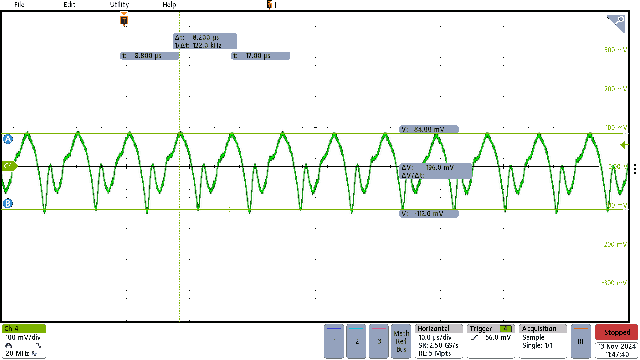The width and height of the screenshot is (640, 360).
Task: Open the Acquisition settings badge
Action: [543, 341]
